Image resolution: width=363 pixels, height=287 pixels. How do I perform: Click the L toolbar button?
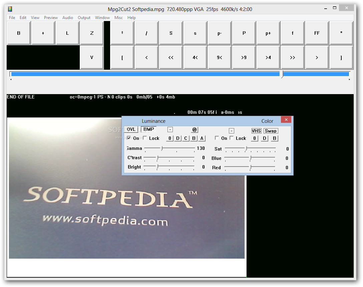click(x=67, y=33)
